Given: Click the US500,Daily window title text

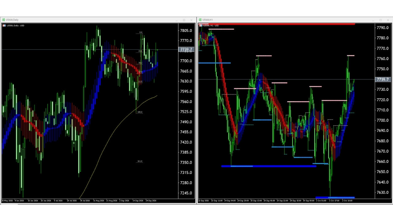Looking at the screenshot, I should pyautogui.click(x=12, y=20).
